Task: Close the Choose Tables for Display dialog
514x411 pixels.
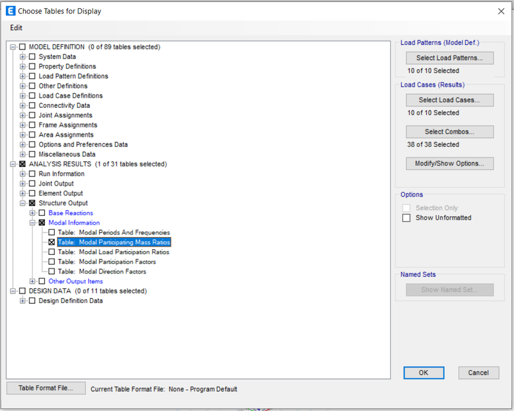Action: (x=501, y=11)
